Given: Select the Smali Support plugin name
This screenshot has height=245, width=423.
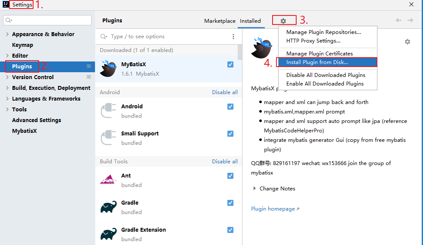Looking at the screenshot, I should (140, 134).
